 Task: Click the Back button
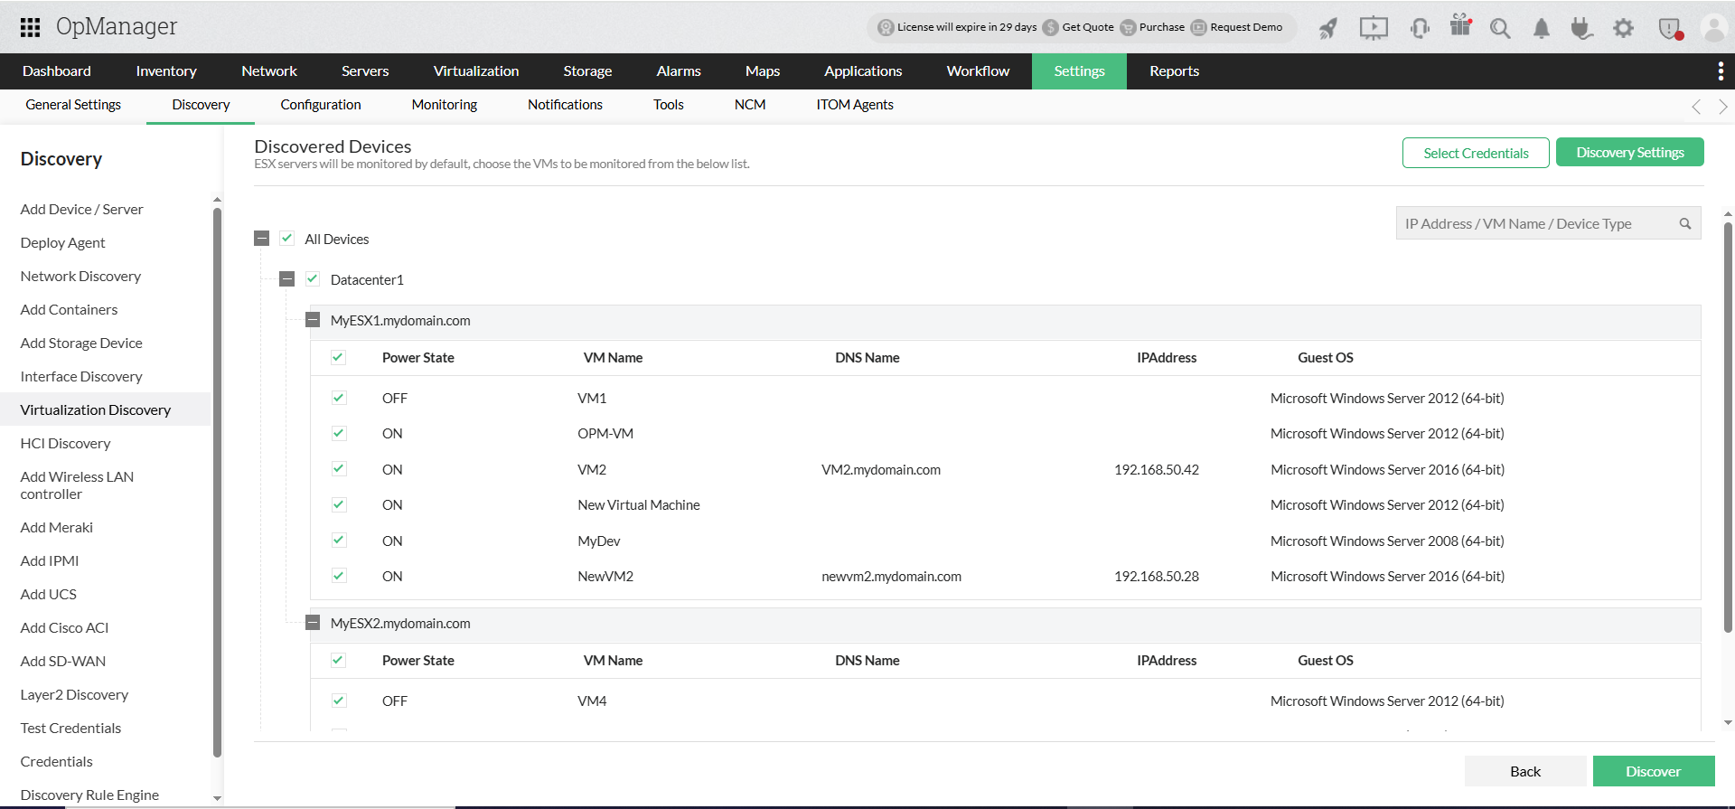[x=1525, y=771]
